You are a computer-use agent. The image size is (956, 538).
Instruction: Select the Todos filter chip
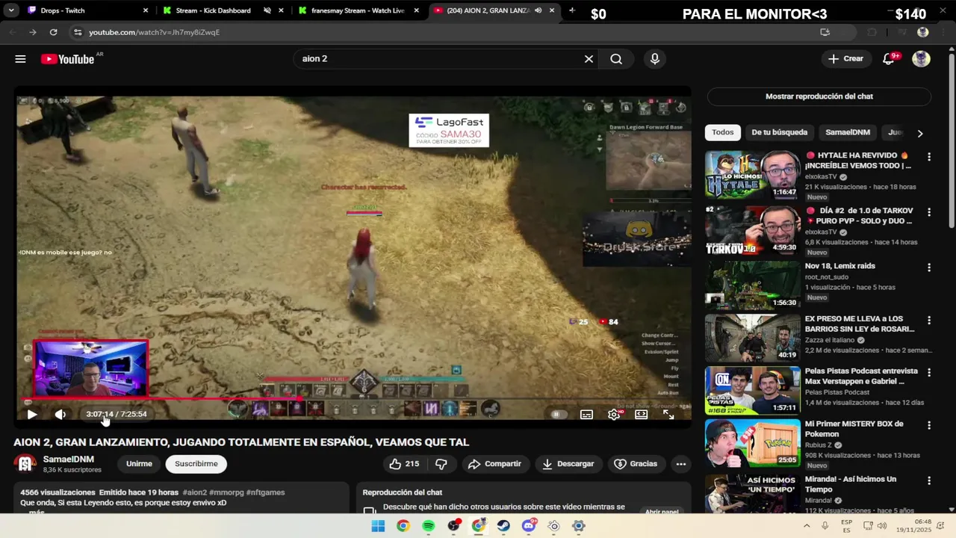(722, 132)
